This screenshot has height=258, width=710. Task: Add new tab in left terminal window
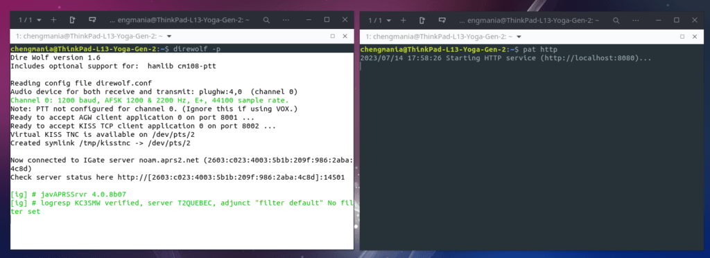pos(53,20)
